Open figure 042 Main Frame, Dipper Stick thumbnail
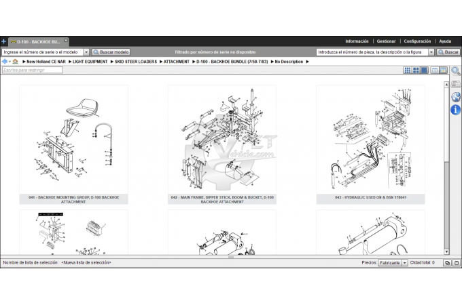This screenshot has height=305, width=462. [222, 140]
